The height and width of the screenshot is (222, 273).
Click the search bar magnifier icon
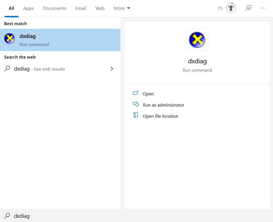[x=7, y=216]
